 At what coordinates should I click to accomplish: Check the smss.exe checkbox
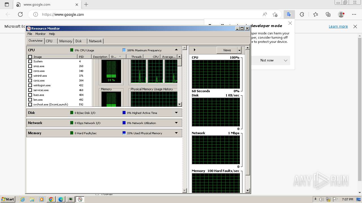(x=30, y=66)
